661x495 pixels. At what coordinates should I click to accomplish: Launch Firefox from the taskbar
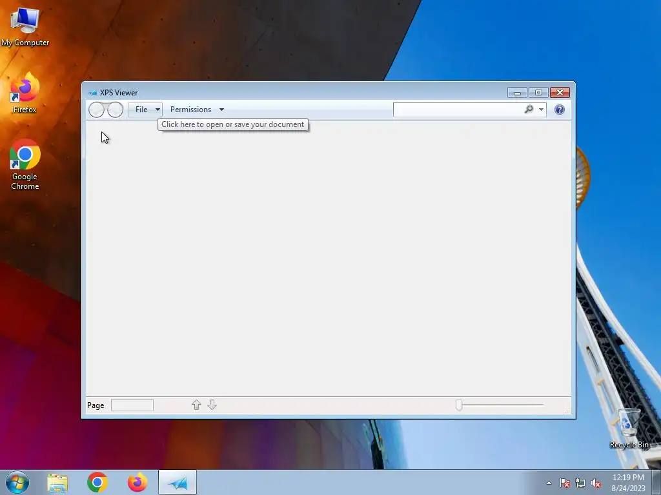click(137, 482)
